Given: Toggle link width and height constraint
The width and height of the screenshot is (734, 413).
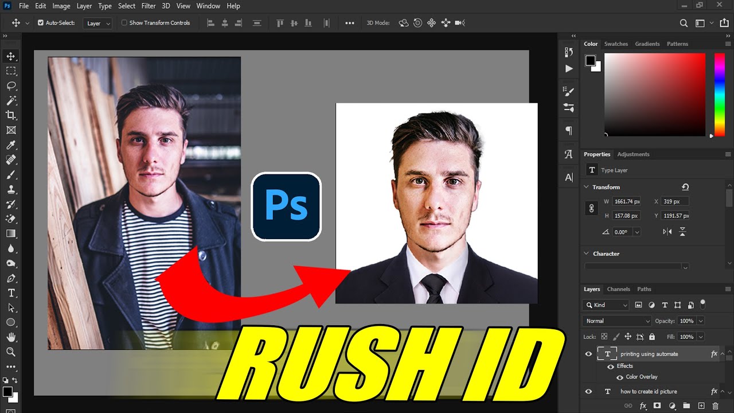Looking at the screenshot, I should 591,208.
